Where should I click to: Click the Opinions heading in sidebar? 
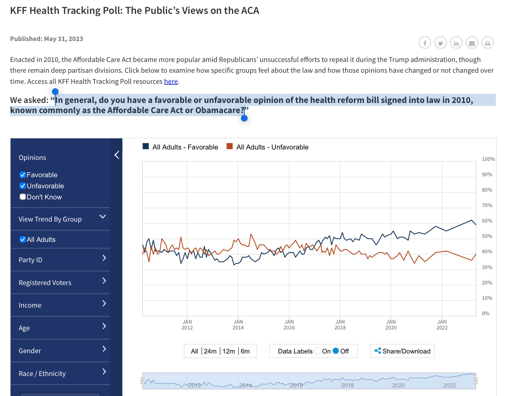[x=32, y=157]
